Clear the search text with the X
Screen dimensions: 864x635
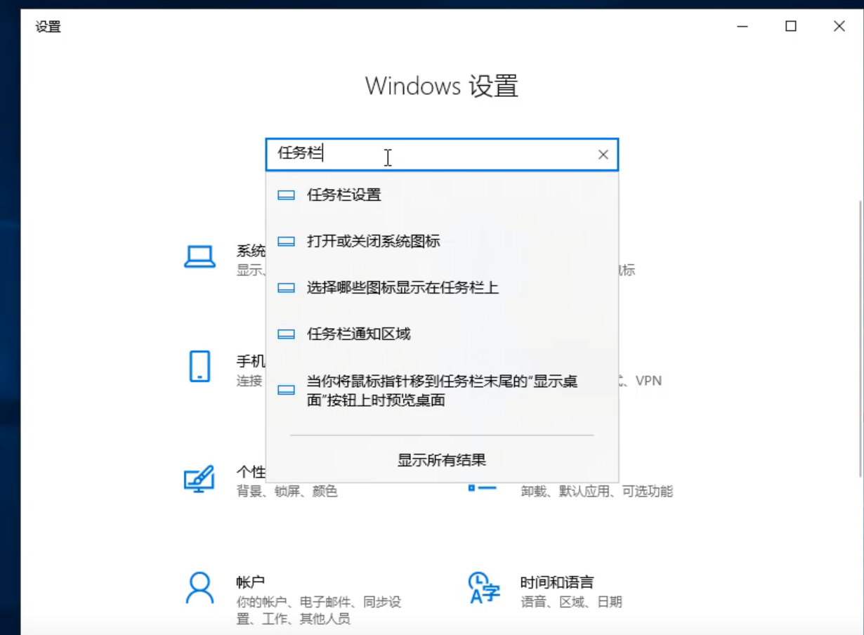pyautogui.click(x=603, y=155)
